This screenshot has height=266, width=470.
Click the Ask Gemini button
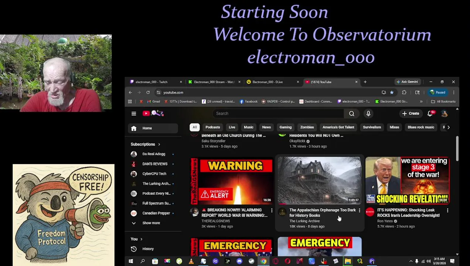coord(407,82)
